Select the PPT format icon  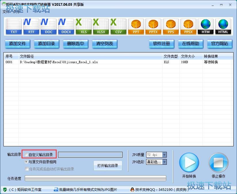[136, 26]
